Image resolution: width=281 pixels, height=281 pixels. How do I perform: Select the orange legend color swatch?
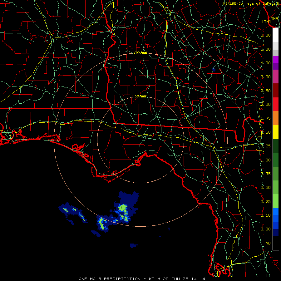[x=276, y=118]
